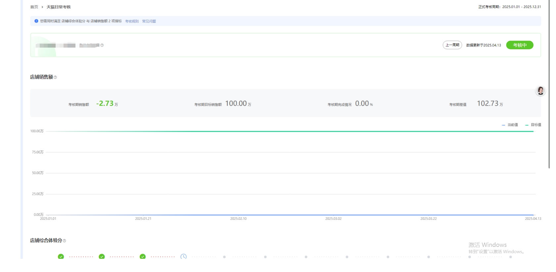Click the second green checkmark step

[x=102, y=256]
